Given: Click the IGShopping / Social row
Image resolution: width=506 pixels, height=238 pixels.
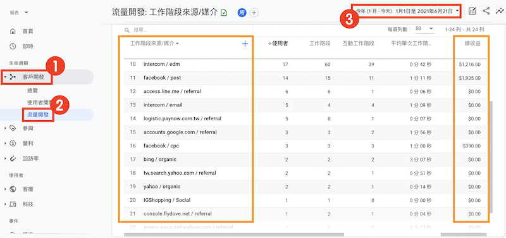Looking at the screenshot, I should (305, 200).
